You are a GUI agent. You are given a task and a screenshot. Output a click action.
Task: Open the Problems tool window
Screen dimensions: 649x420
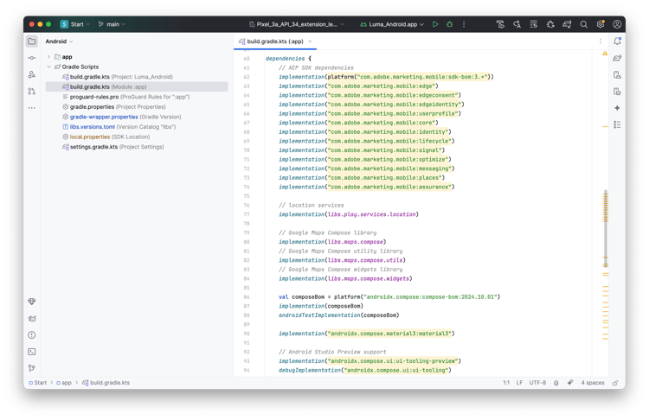coord(32,335)
